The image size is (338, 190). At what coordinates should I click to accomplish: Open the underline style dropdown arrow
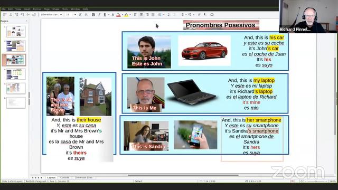click(x=108, y=15)
